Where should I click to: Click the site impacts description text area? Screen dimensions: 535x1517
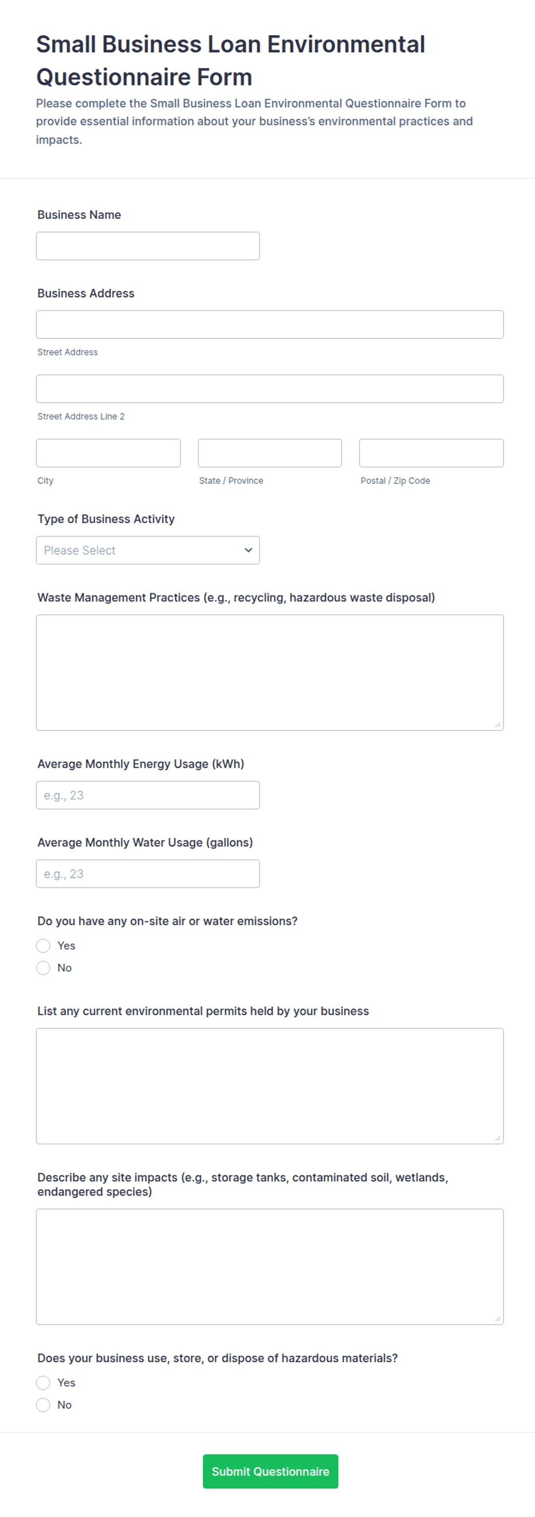tap(270, 1266)
